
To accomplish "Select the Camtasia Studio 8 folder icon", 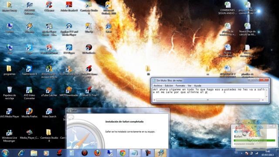I will tap(49, 135).
